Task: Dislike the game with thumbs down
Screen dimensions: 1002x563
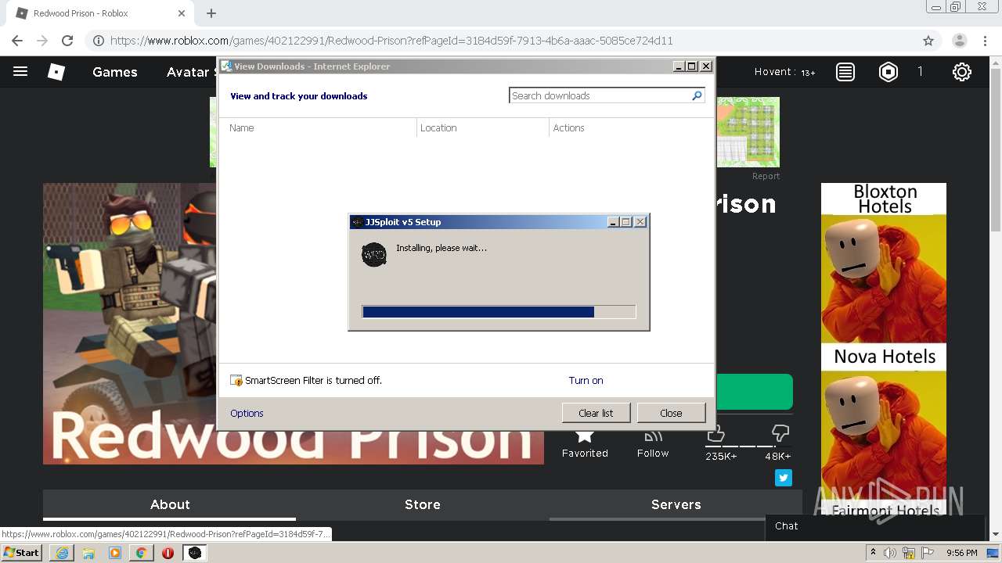Action: (x=780, y=433)
